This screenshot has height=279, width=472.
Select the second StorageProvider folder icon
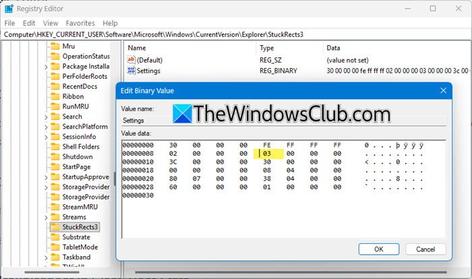tap(55, 197)
